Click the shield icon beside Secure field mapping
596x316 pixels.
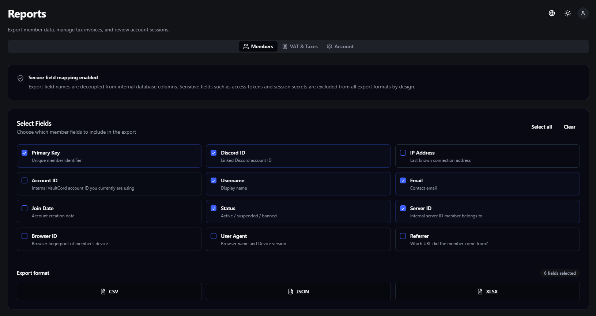point(20,78)
